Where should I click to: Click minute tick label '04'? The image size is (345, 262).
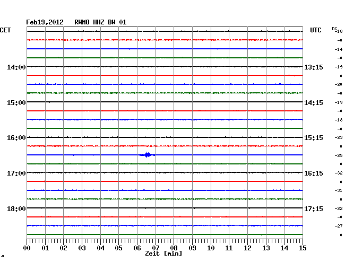100,248
